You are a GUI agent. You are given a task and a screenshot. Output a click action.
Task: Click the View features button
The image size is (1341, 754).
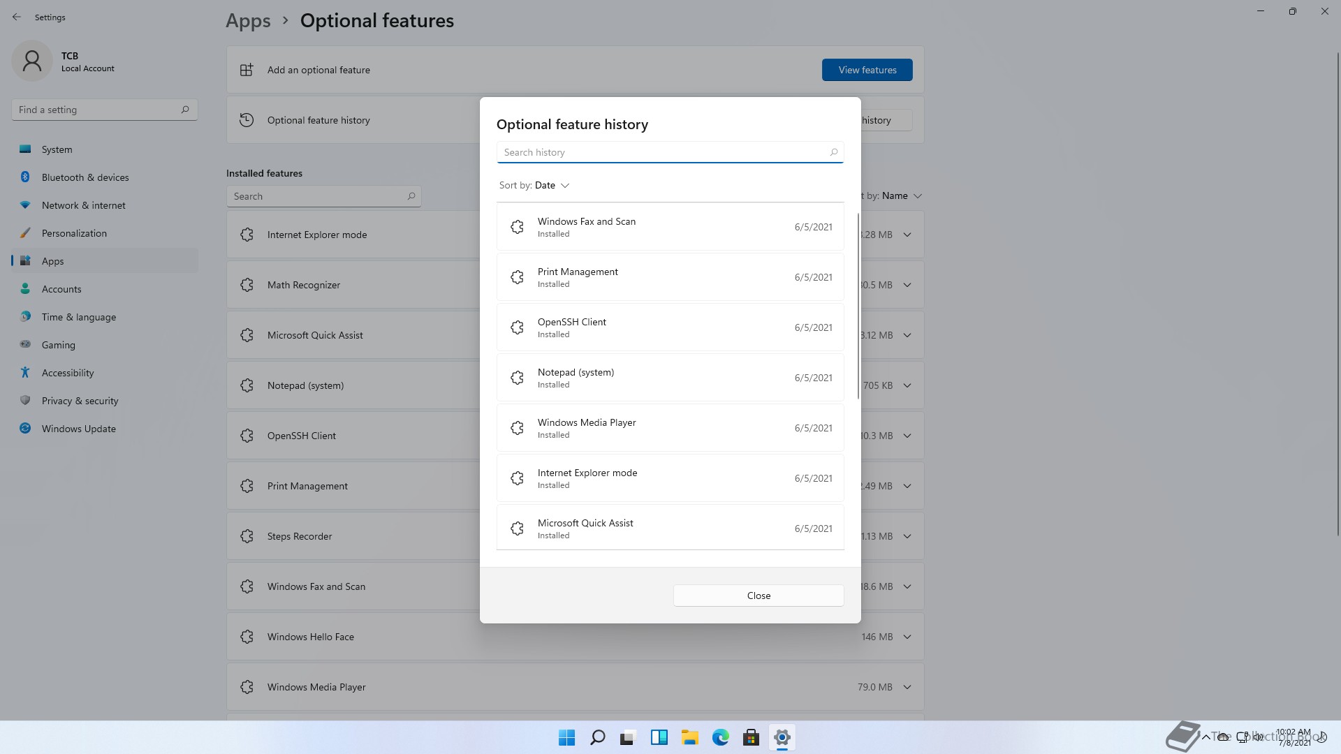pos(867,70)
